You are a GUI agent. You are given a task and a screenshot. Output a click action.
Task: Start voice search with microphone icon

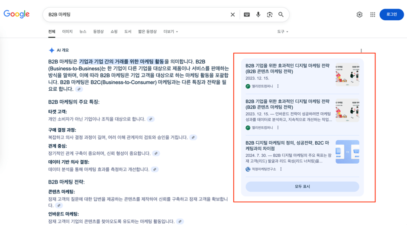point(258,15)
